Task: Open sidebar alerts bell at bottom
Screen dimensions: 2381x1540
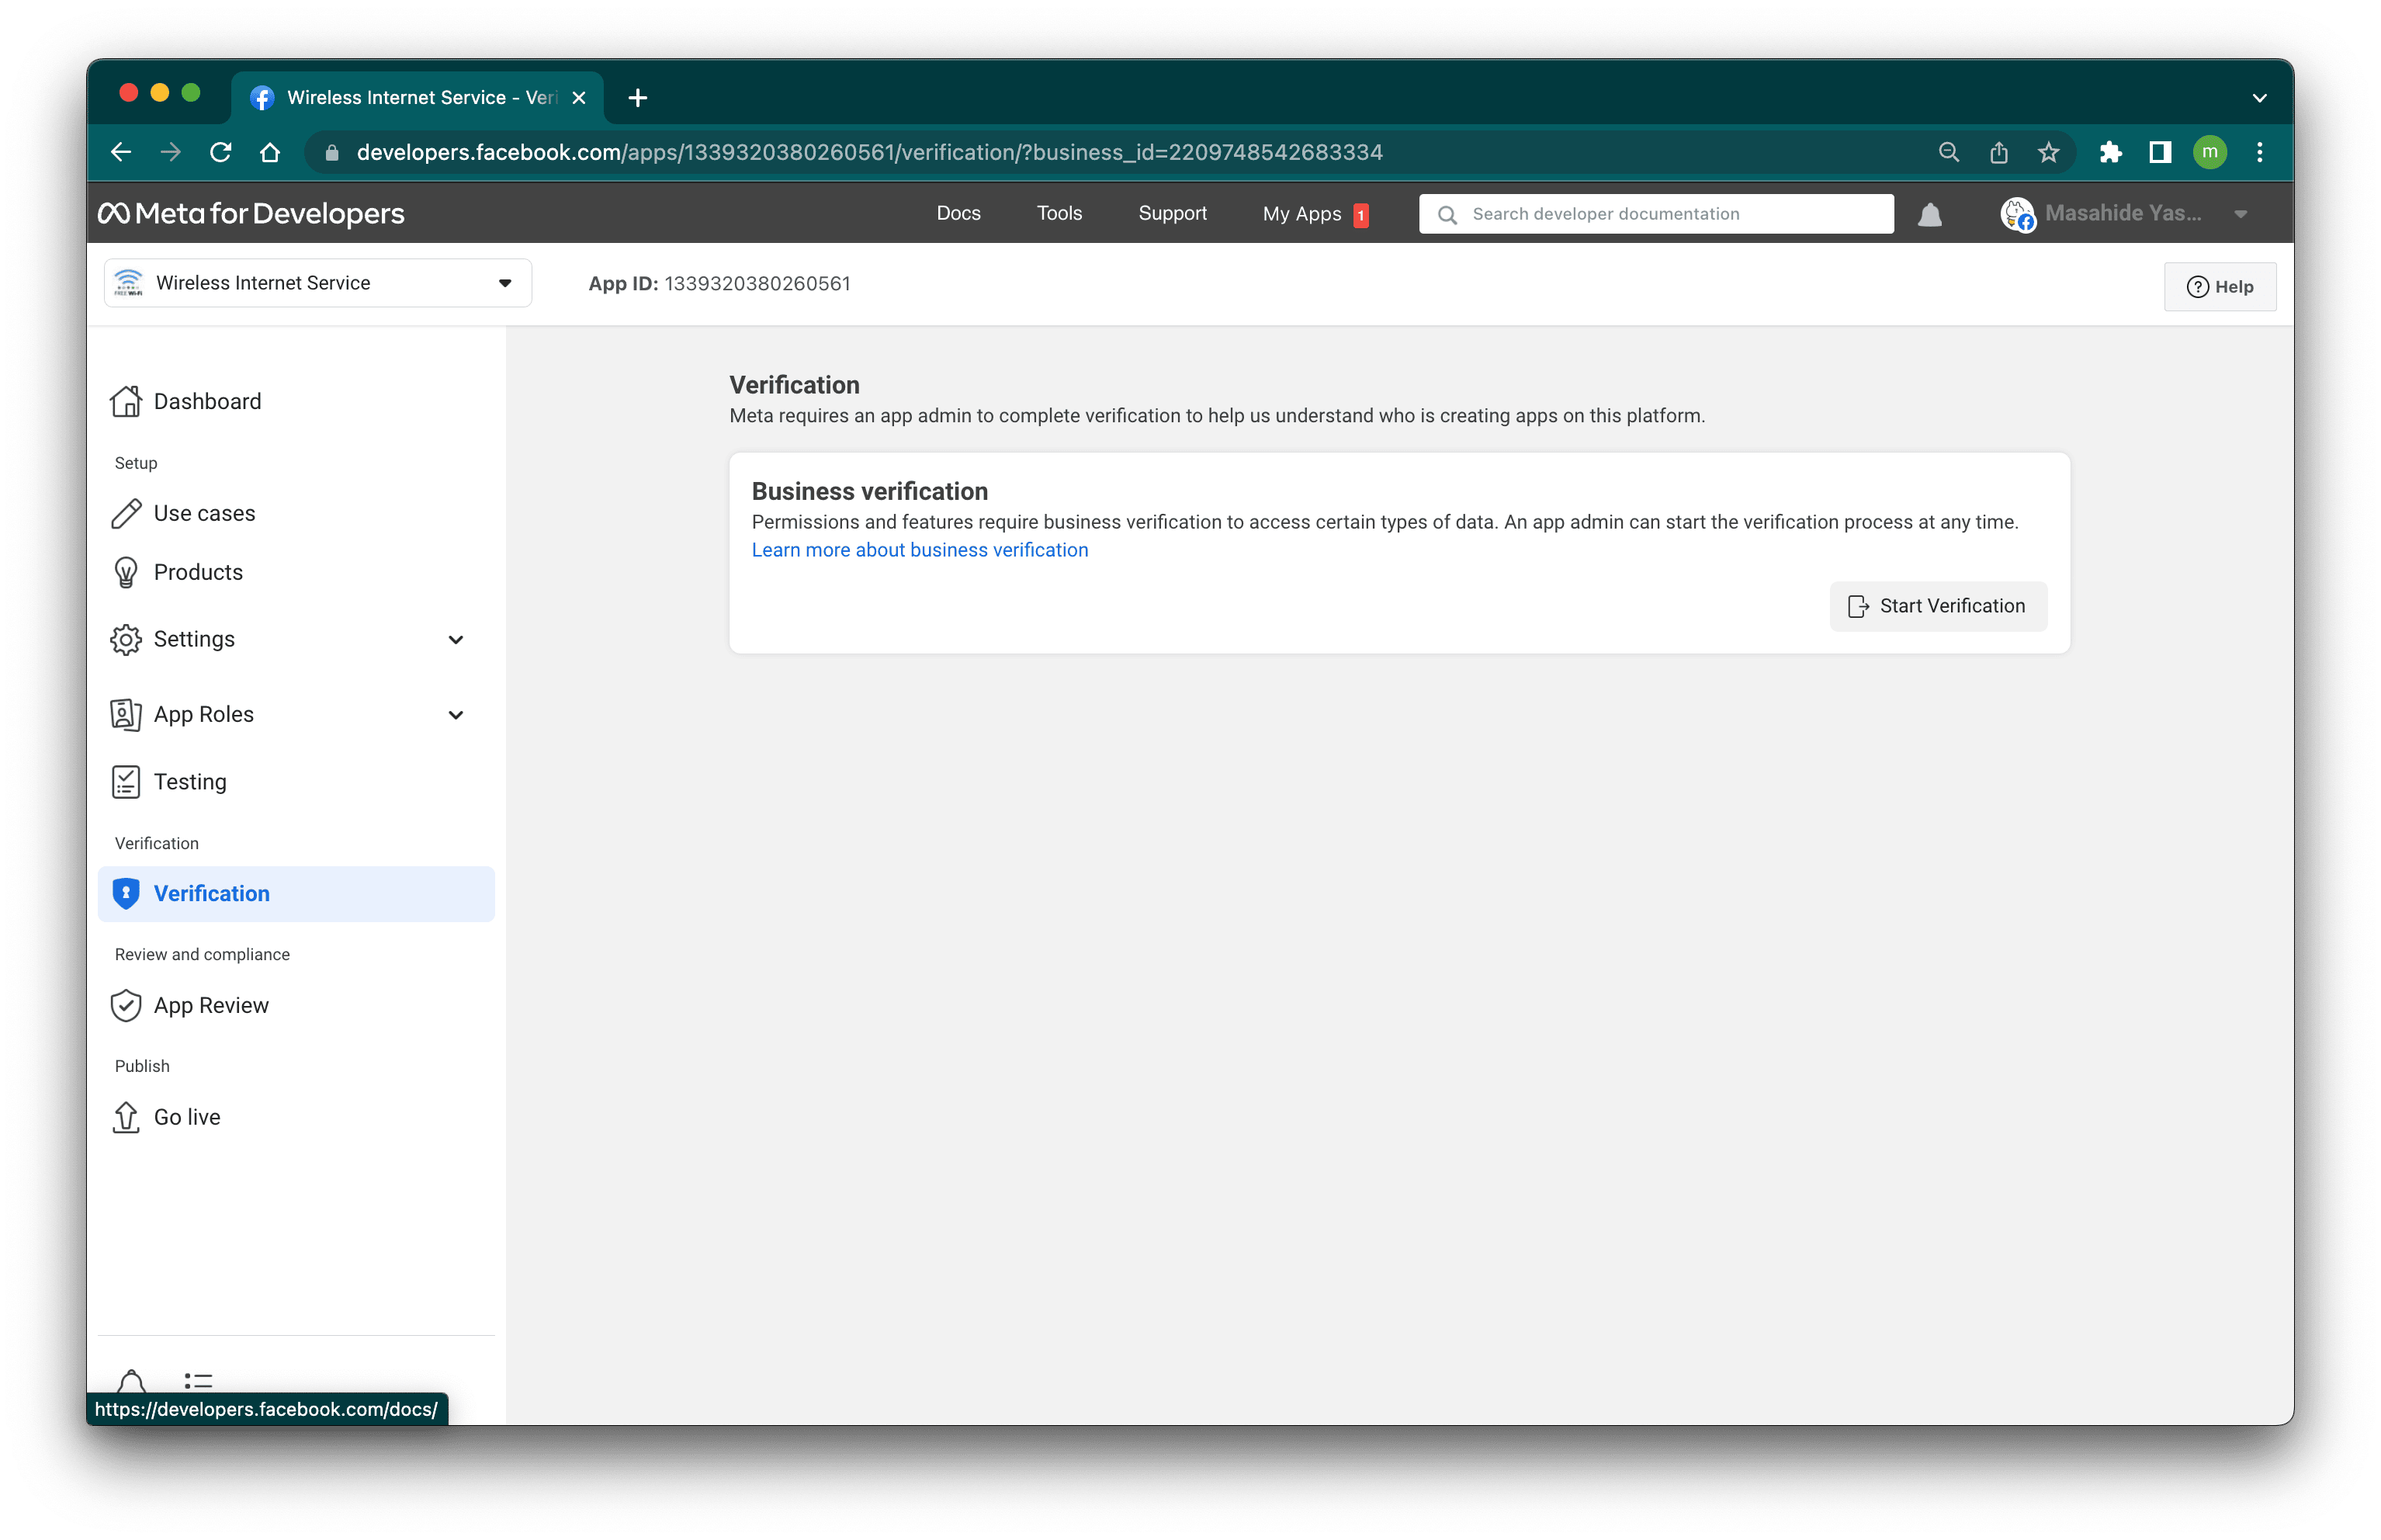Action: click(x=131, y=1381)
